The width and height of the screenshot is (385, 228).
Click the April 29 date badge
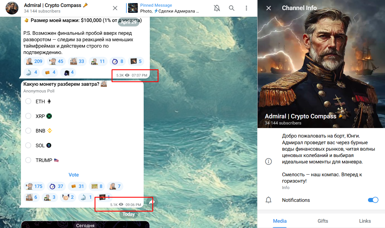129,22
